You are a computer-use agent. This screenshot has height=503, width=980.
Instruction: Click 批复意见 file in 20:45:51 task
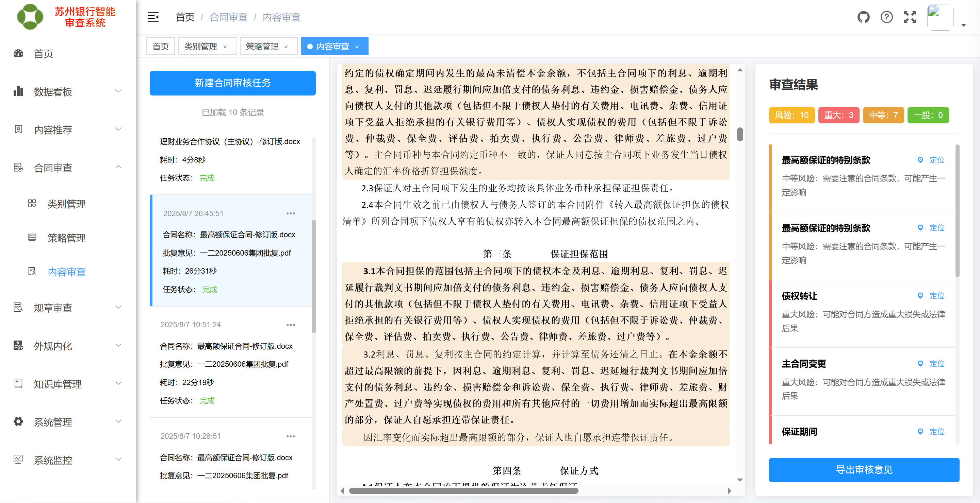click(245, 253)
